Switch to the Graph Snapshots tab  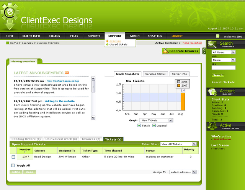tap(127, 74)
